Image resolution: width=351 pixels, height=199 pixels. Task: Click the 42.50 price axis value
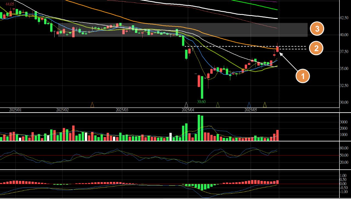point(344,18)
